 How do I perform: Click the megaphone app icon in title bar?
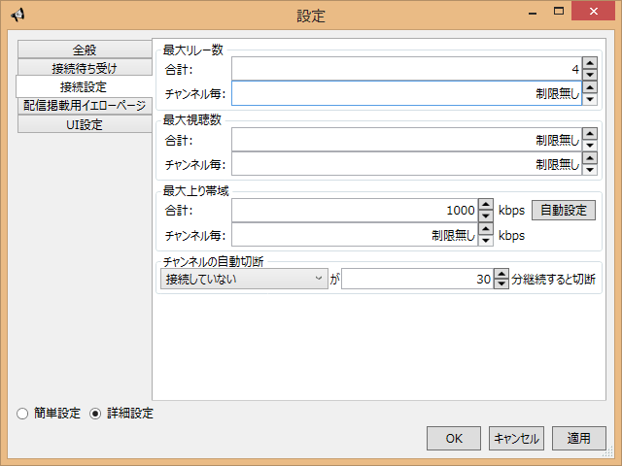[17, 16]
